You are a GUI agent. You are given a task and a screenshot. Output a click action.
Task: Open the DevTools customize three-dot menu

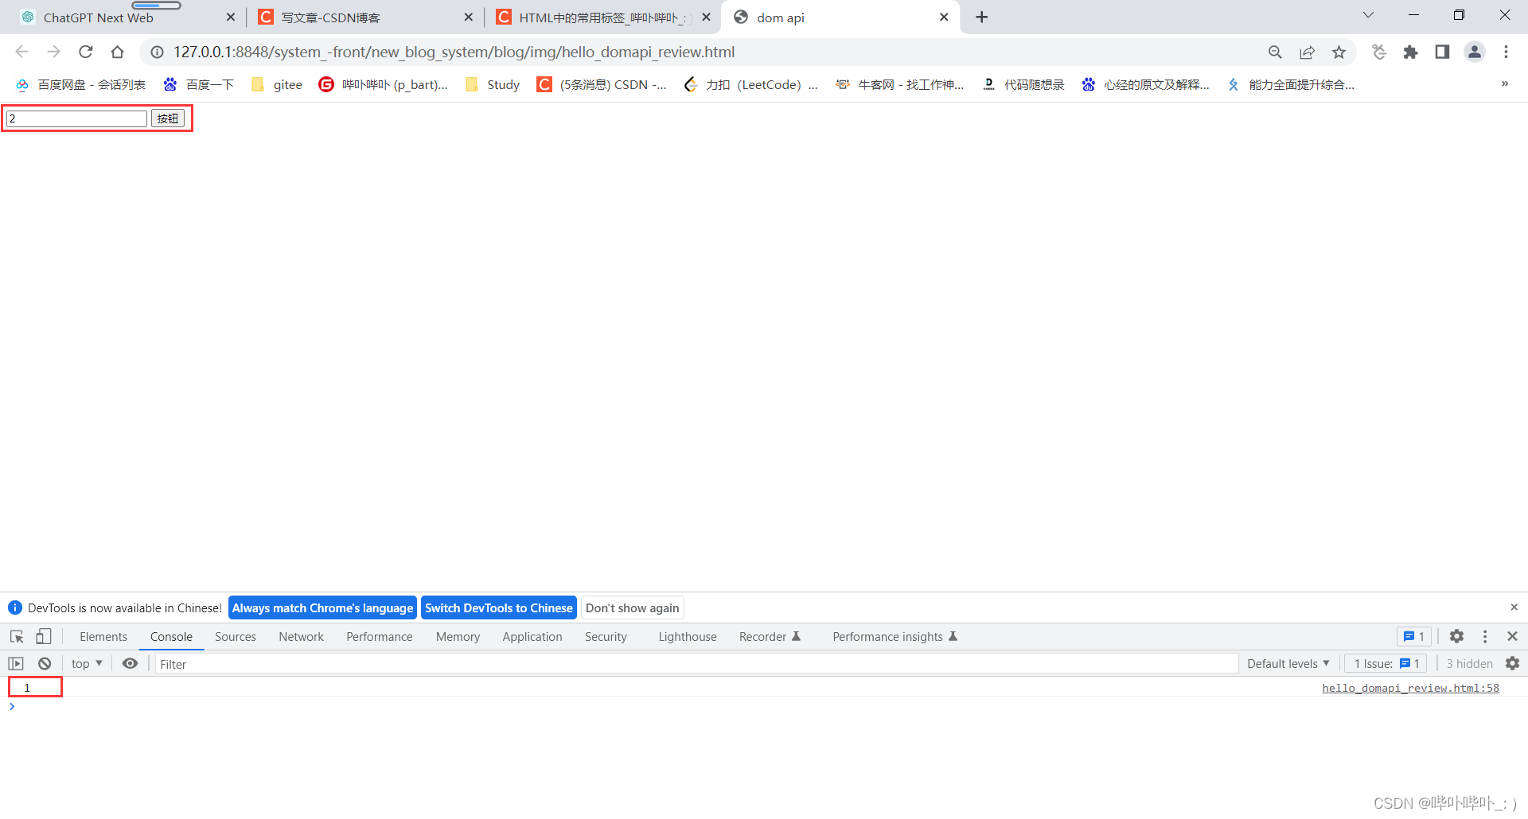click(1484, 636)
